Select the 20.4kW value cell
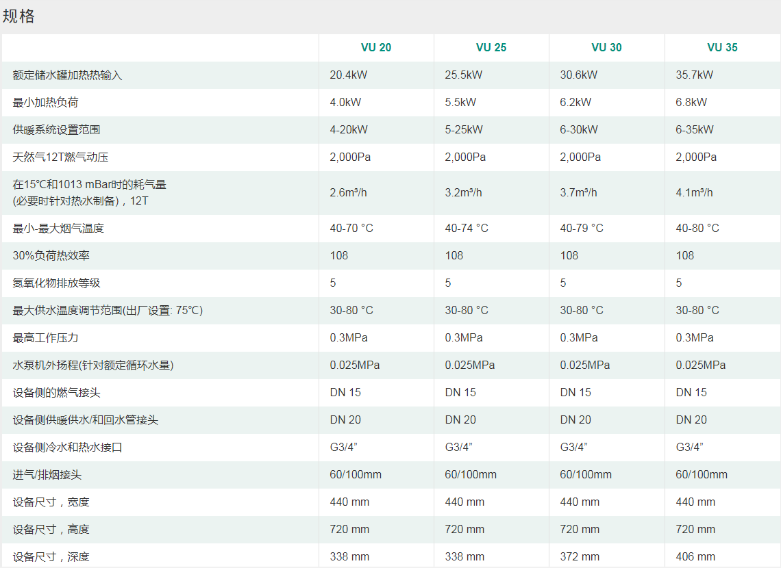 pos(348,75)
